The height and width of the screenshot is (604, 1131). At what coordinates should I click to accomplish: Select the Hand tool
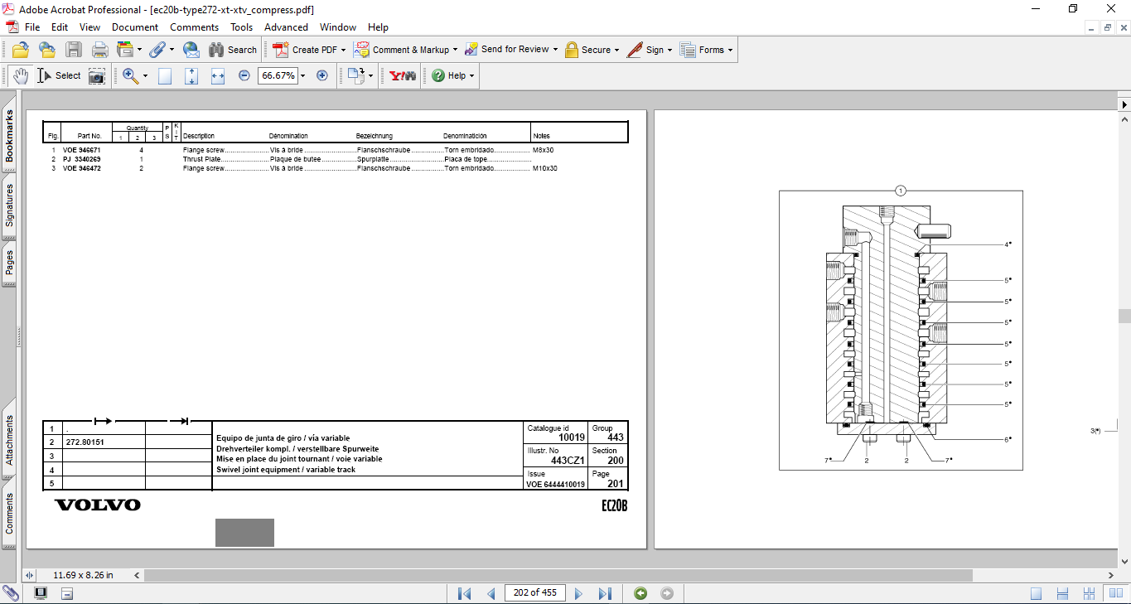[x=20, y=75]
